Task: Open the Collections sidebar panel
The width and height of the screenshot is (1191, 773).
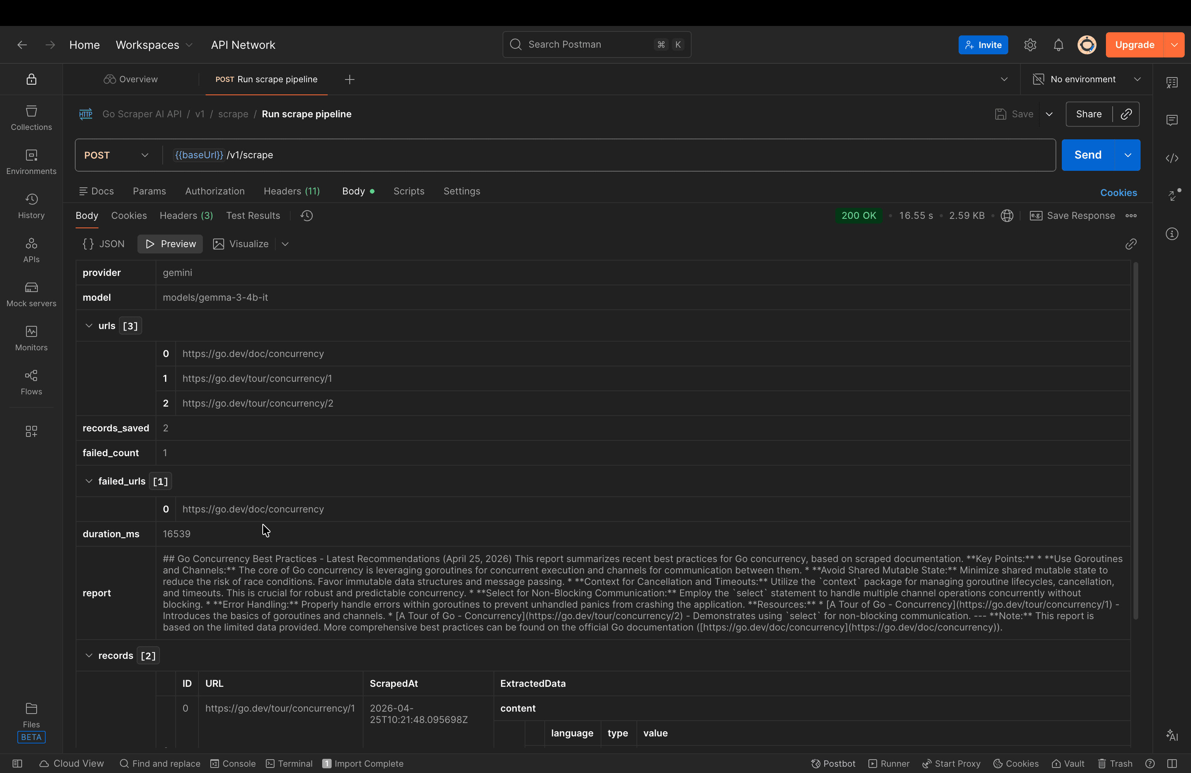Action: (x=31, y=118)
